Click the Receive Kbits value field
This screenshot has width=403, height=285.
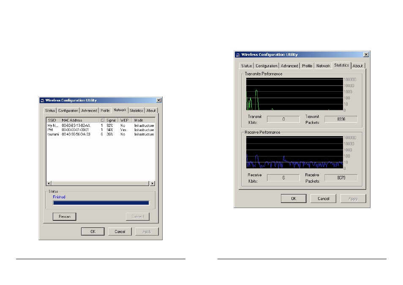click(283, 178)
